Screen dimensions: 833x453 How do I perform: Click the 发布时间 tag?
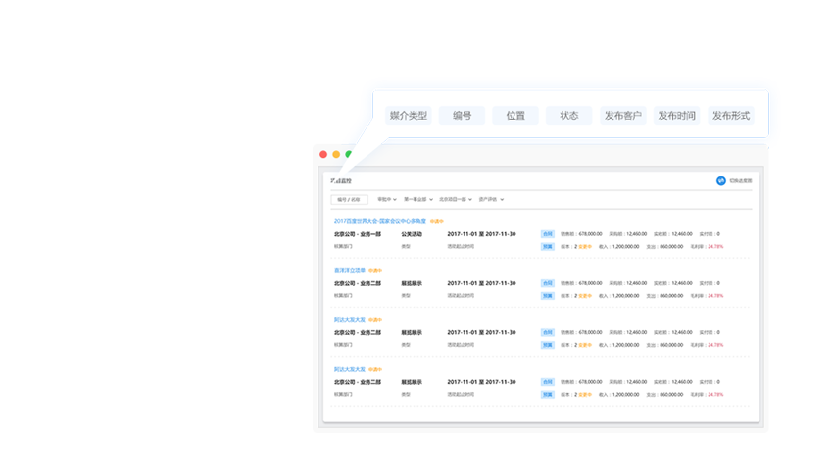coord(677,116)
